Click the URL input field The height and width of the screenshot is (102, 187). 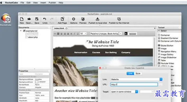click(134, 85)
